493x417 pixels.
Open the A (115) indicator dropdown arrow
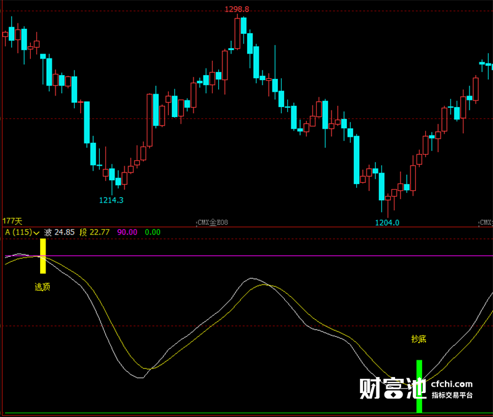click(36, 233)
